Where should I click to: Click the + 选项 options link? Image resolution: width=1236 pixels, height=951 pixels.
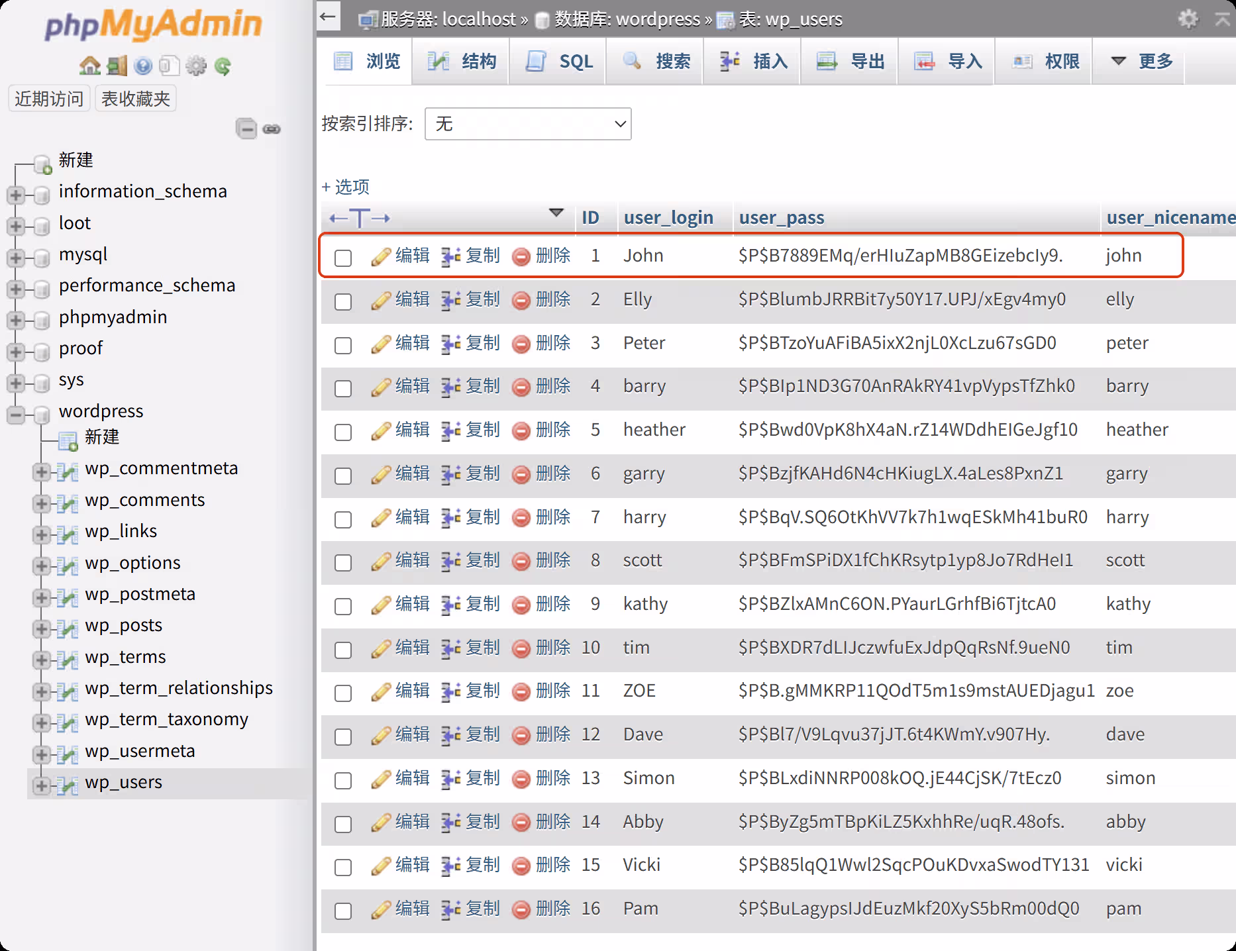click(x=345, y=187)
